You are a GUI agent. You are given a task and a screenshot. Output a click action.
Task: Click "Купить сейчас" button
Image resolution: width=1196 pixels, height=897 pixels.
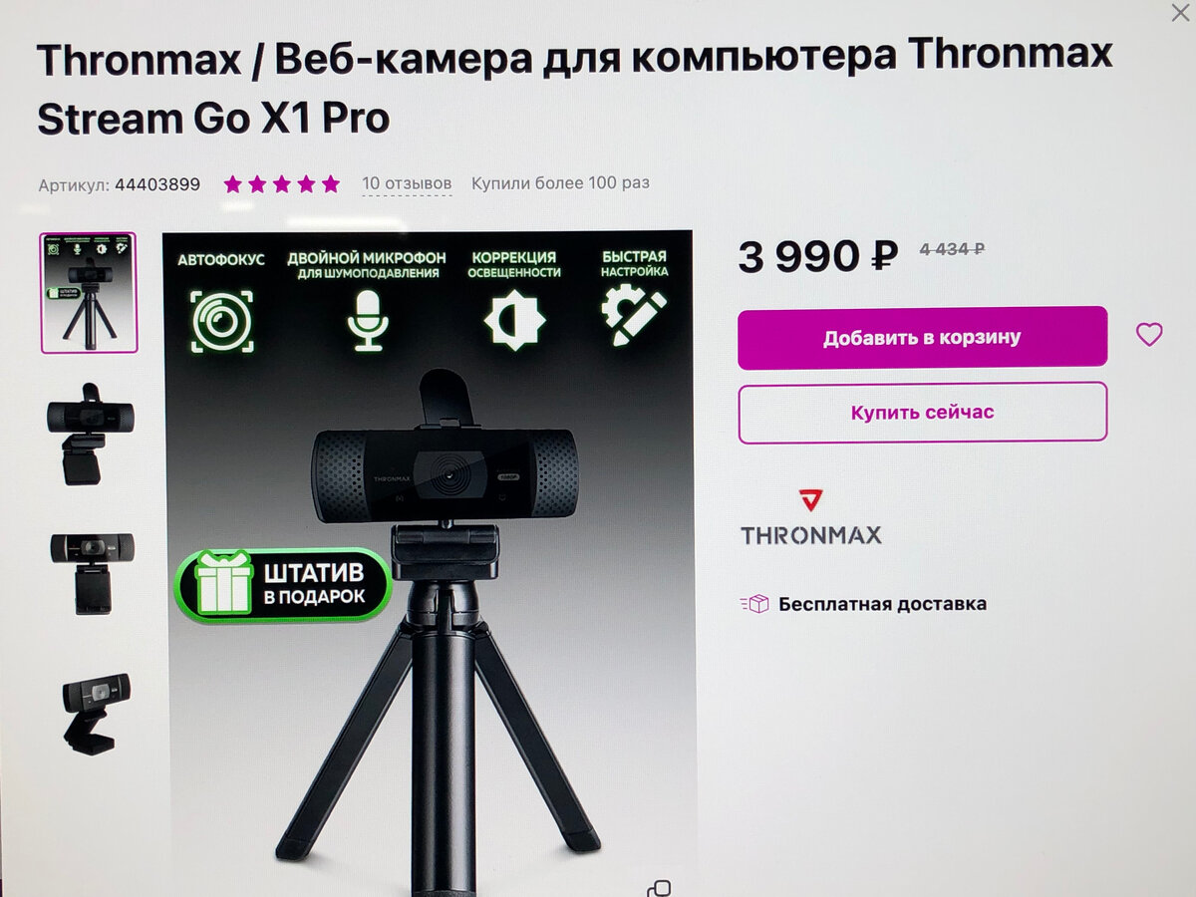pyautogui.click(x=922, y=412)
